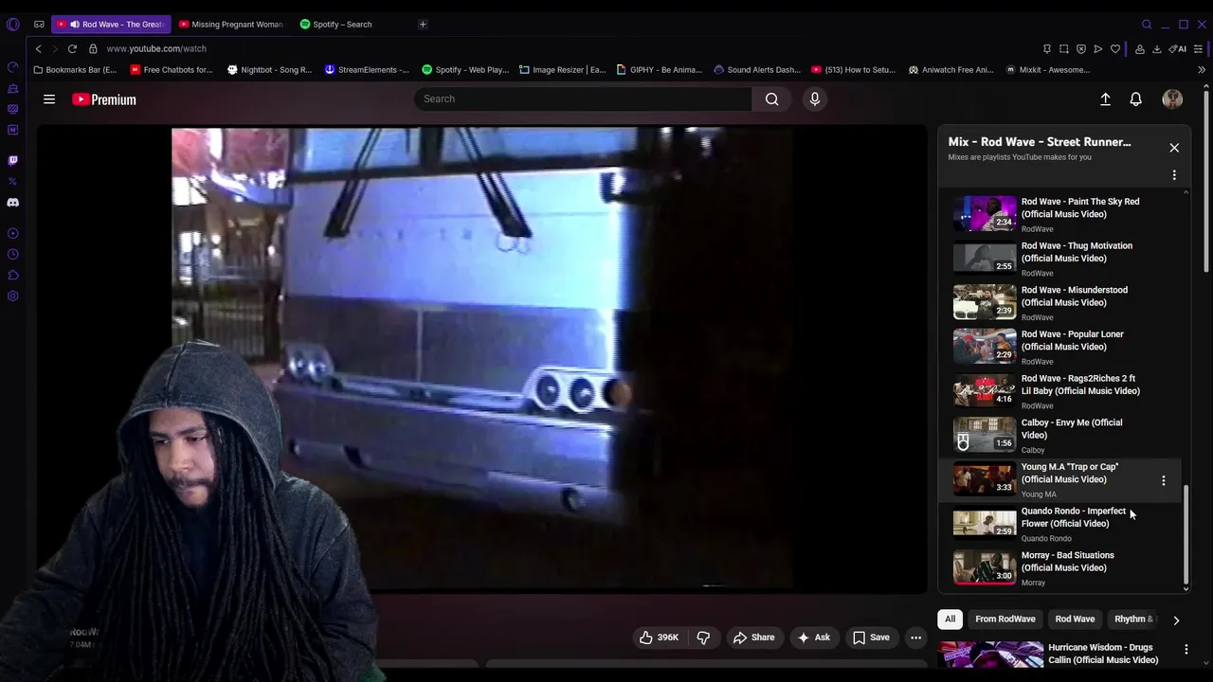Select the From RodWave filter chip

click(1005, 619)
